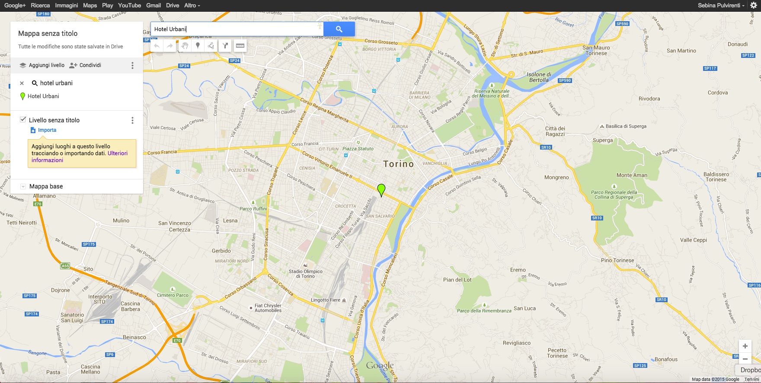Select the draw line tool

(211, 45)
